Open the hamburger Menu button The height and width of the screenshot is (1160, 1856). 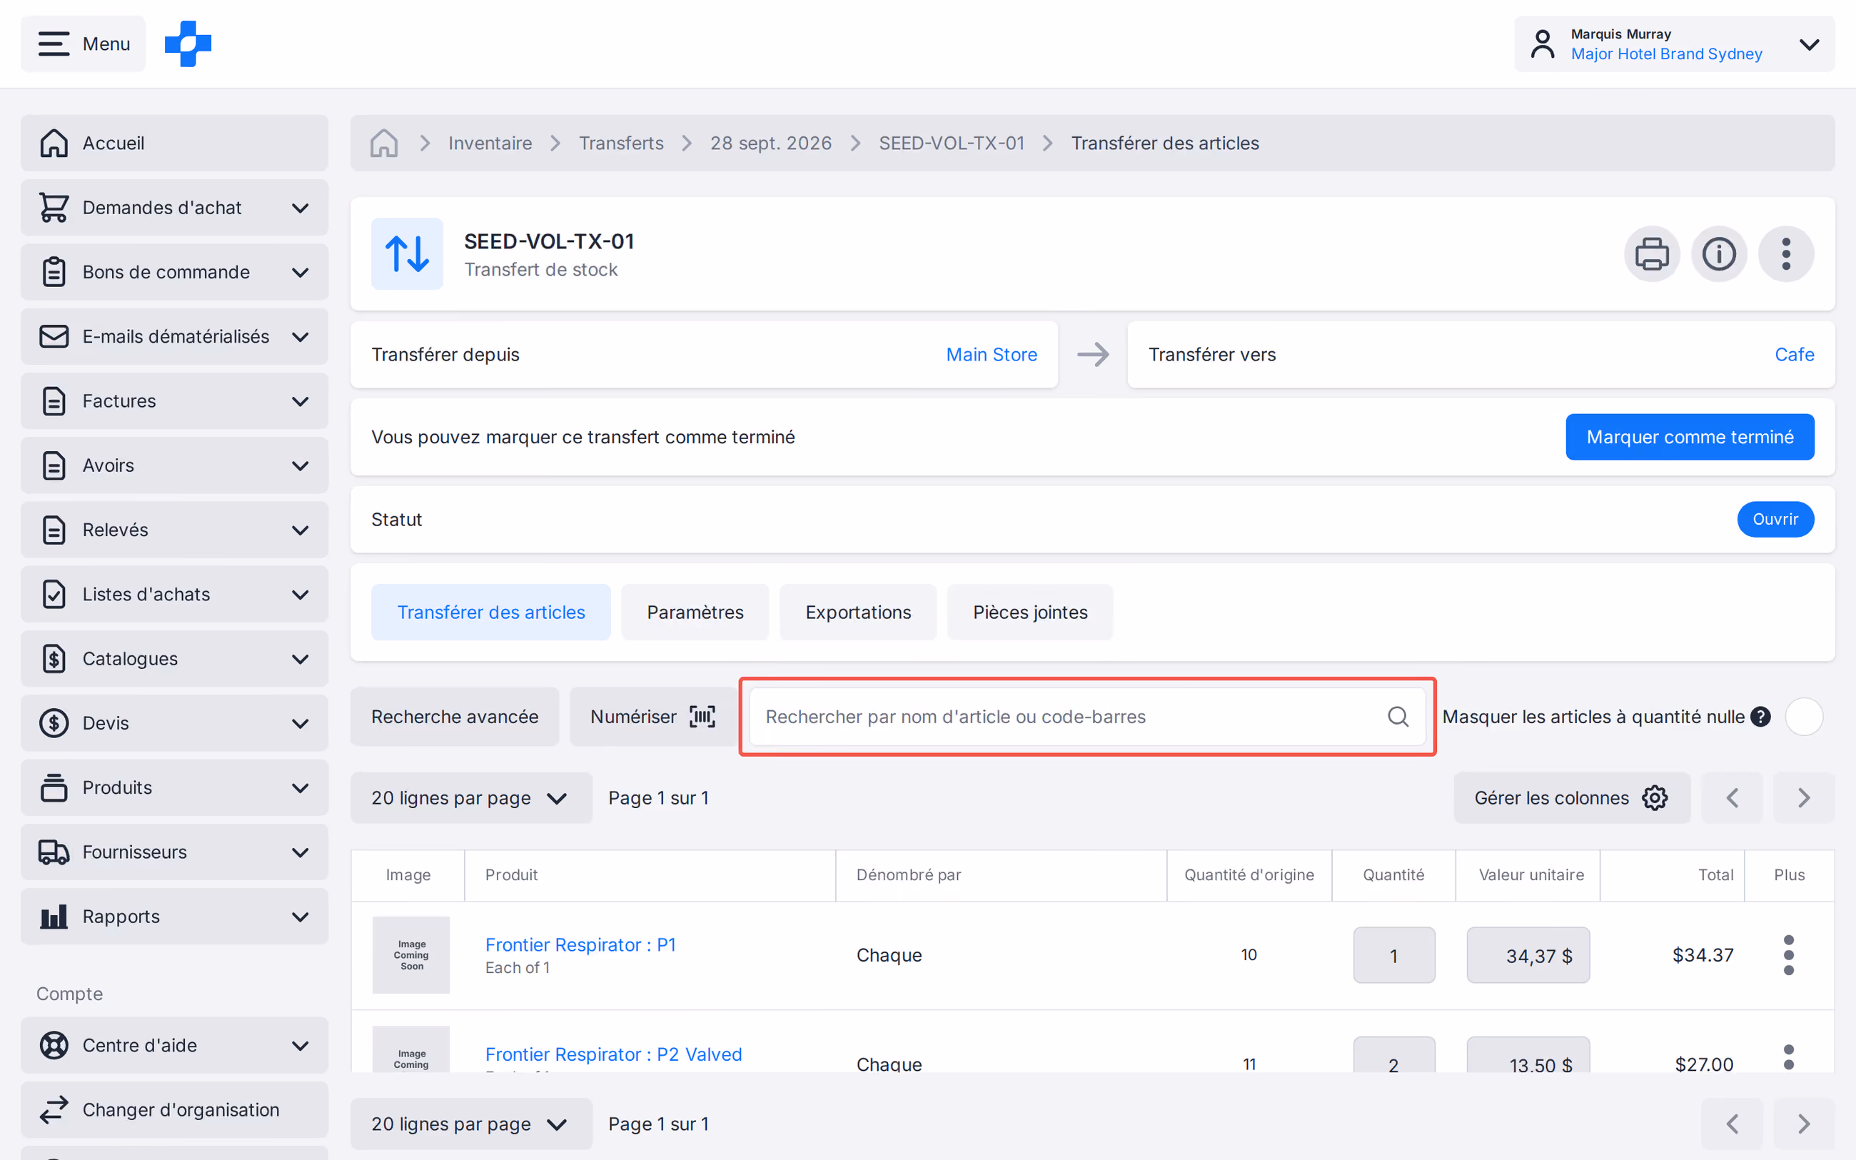pyautogui.click(x=83, y=44)
